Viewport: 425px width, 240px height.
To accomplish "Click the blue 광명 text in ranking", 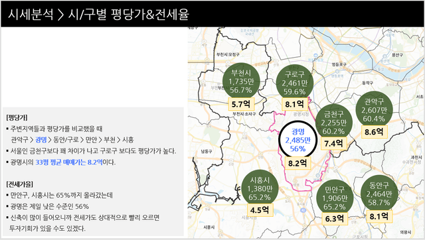I will tap(41, 140).
